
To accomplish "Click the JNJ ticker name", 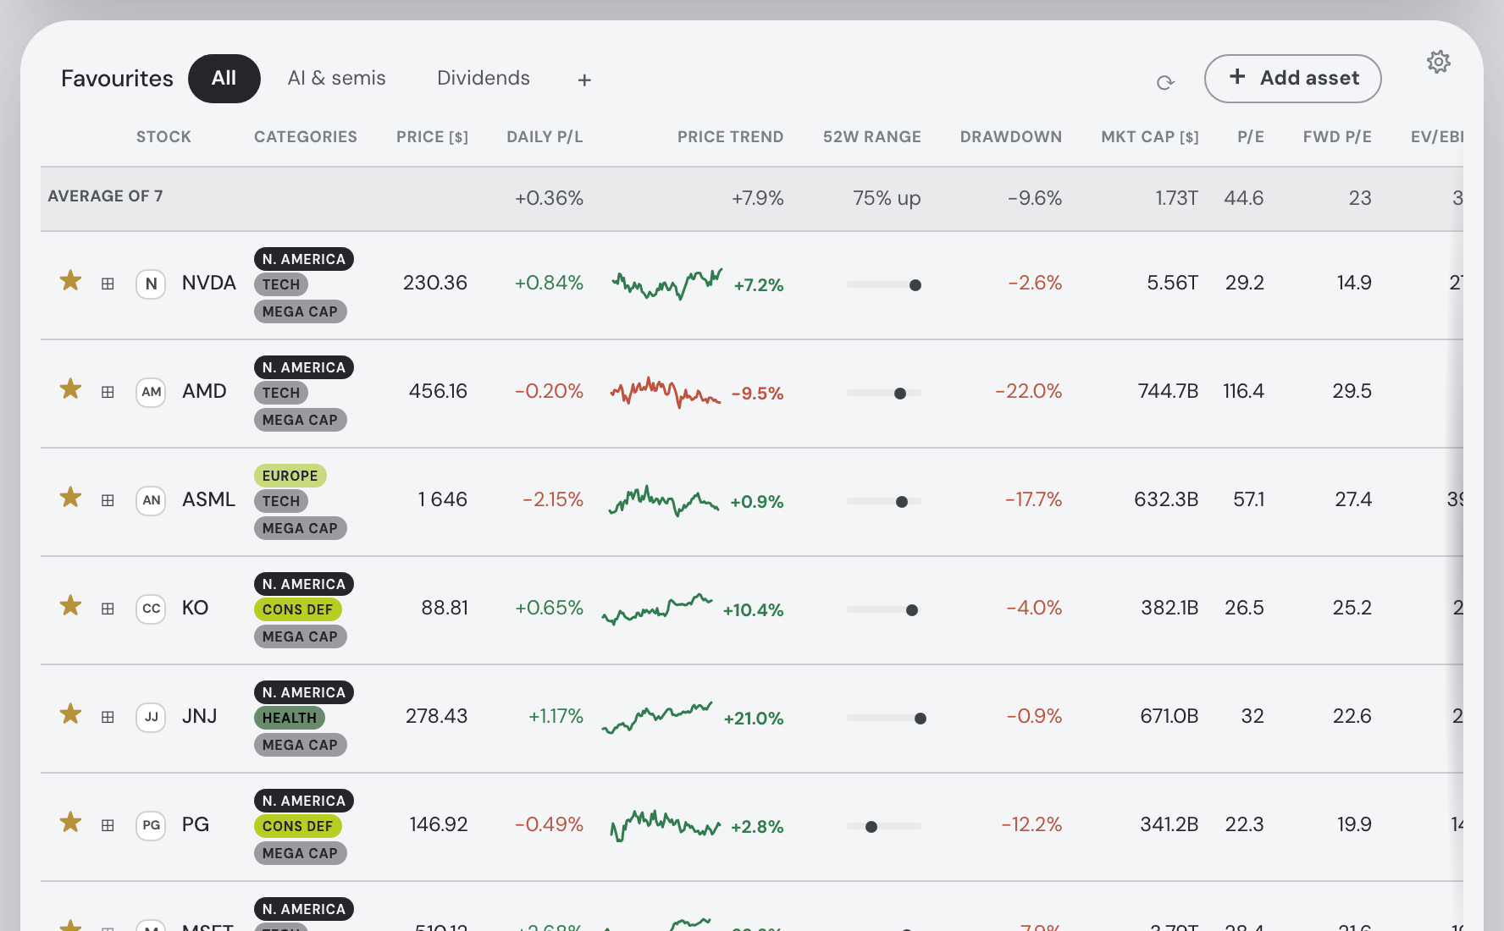I will click(x=200, y=716).
